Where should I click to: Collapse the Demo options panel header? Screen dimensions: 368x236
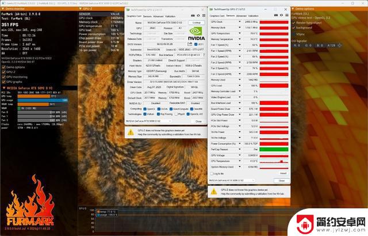coord(293,9)
